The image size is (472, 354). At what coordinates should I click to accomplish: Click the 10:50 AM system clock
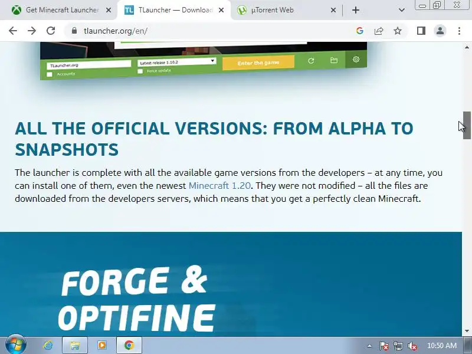pos(441,346)
